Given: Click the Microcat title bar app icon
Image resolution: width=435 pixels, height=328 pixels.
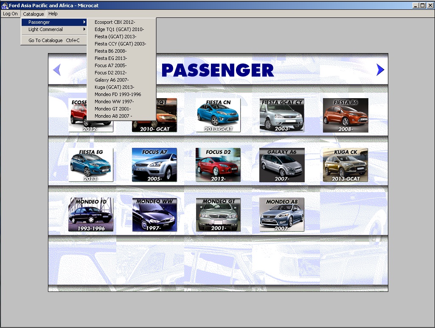Looking at the screenshot, I should 4,5.
